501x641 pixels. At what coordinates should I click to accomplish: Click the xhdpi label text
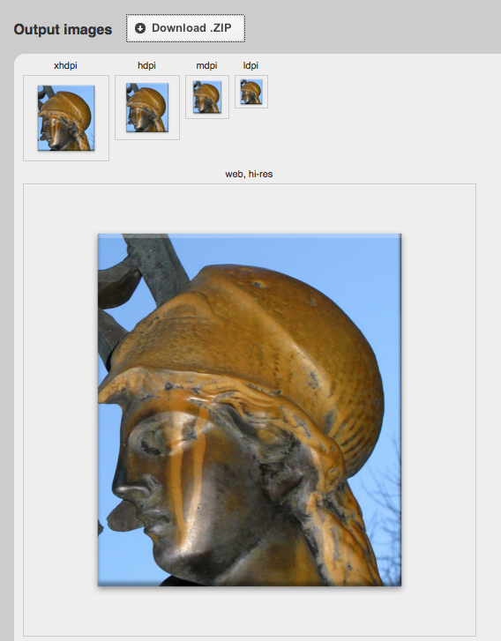click(x=65, y=65)
